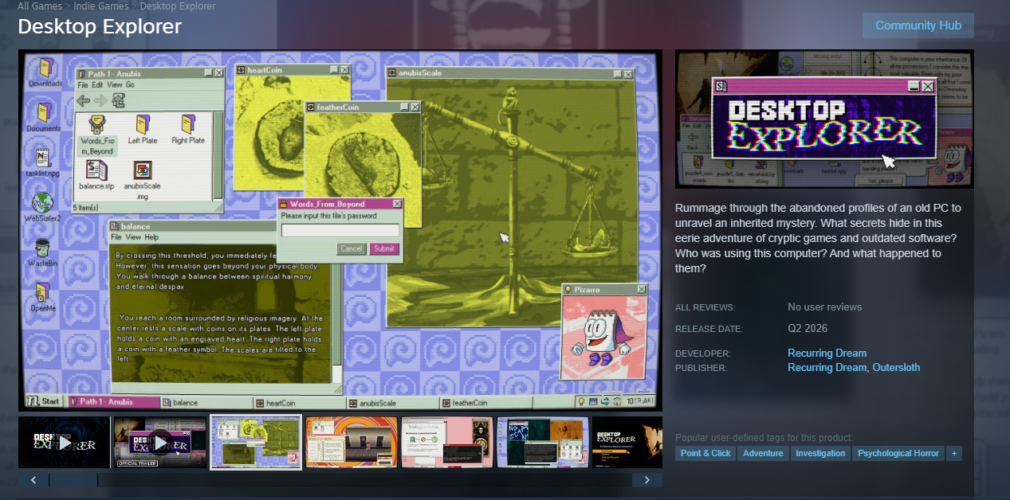Open View menu in Path 1 - Anubis window
Image resolution: width=1010 pixels, height=500 pixels.
point(115,84)
